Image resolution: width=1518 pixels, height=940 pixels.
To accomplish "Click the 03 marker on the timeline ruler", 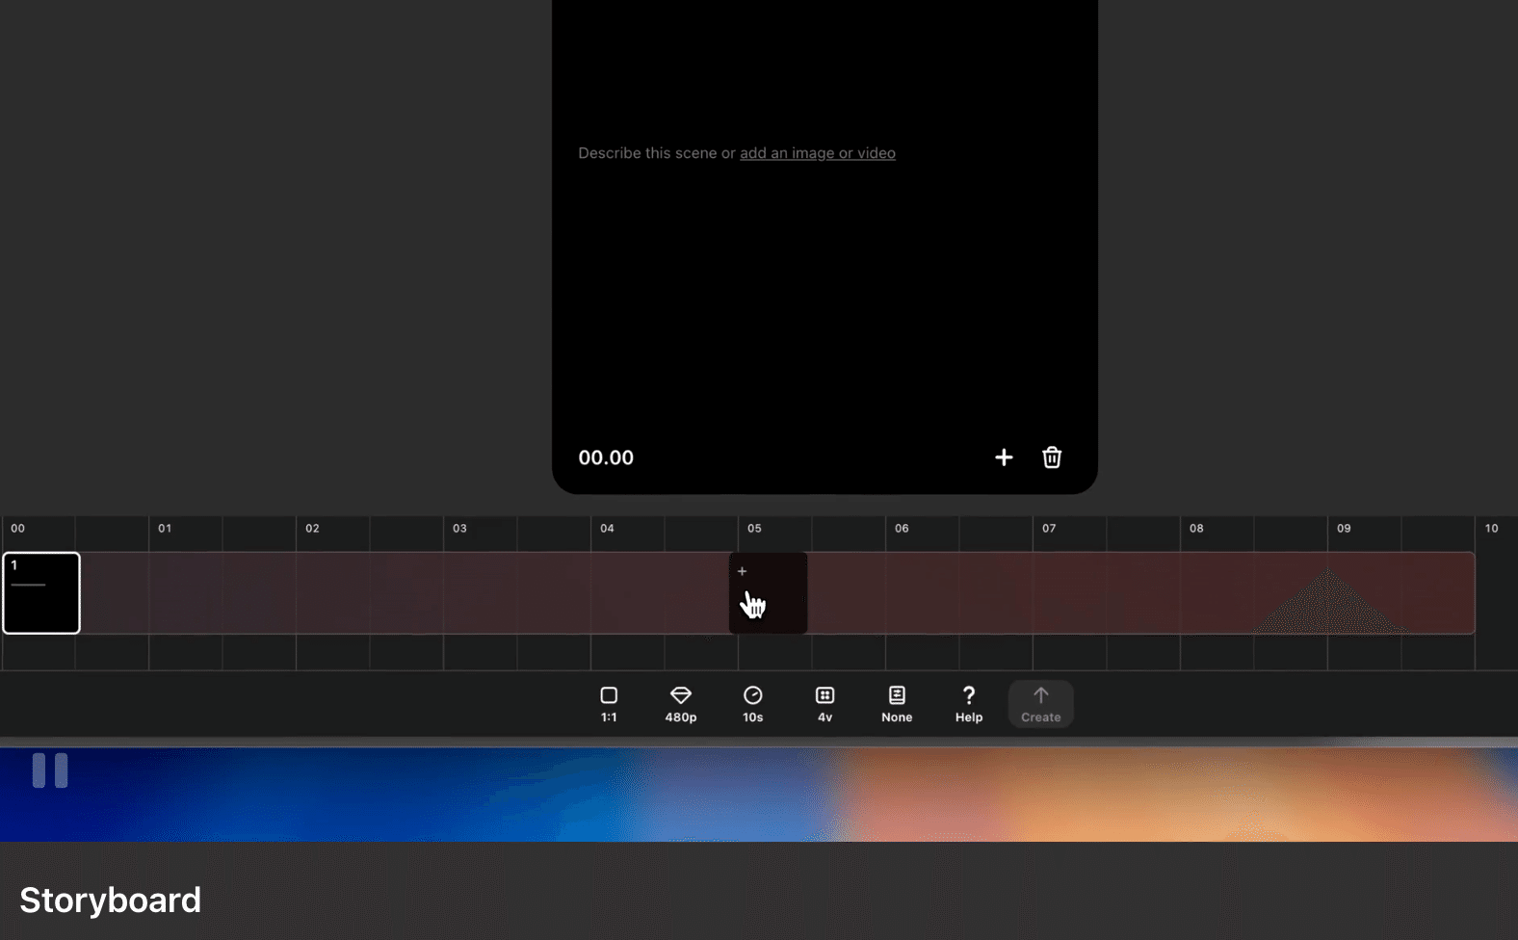I will coord(459,529).
